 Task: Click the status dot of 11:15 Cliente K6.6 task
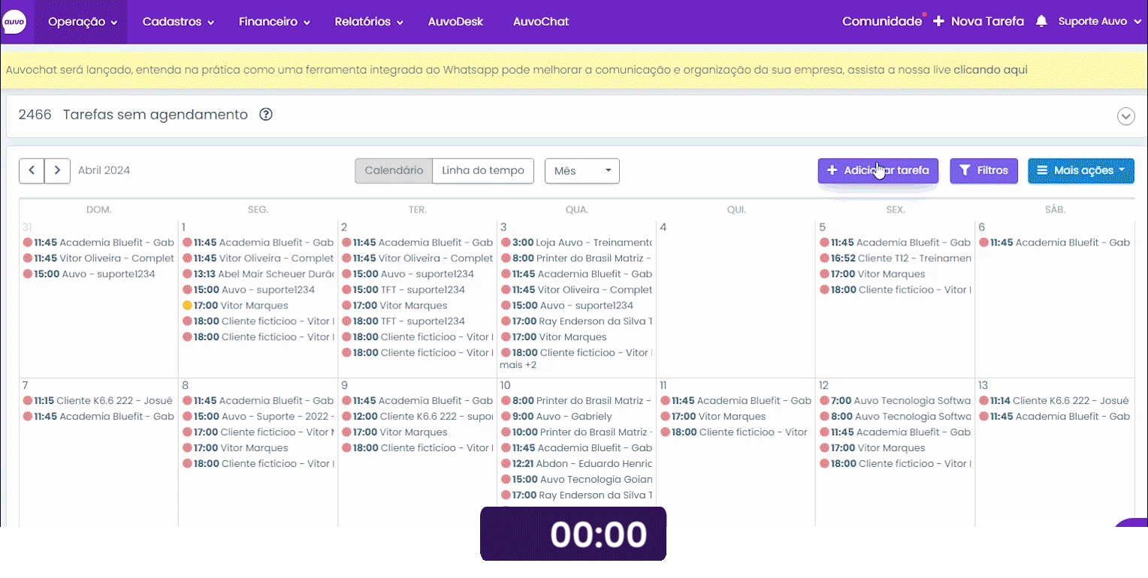point(28,401)
